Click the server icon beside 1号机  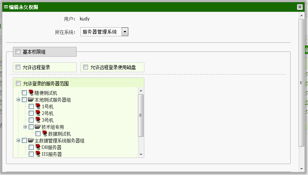[38, 106]
